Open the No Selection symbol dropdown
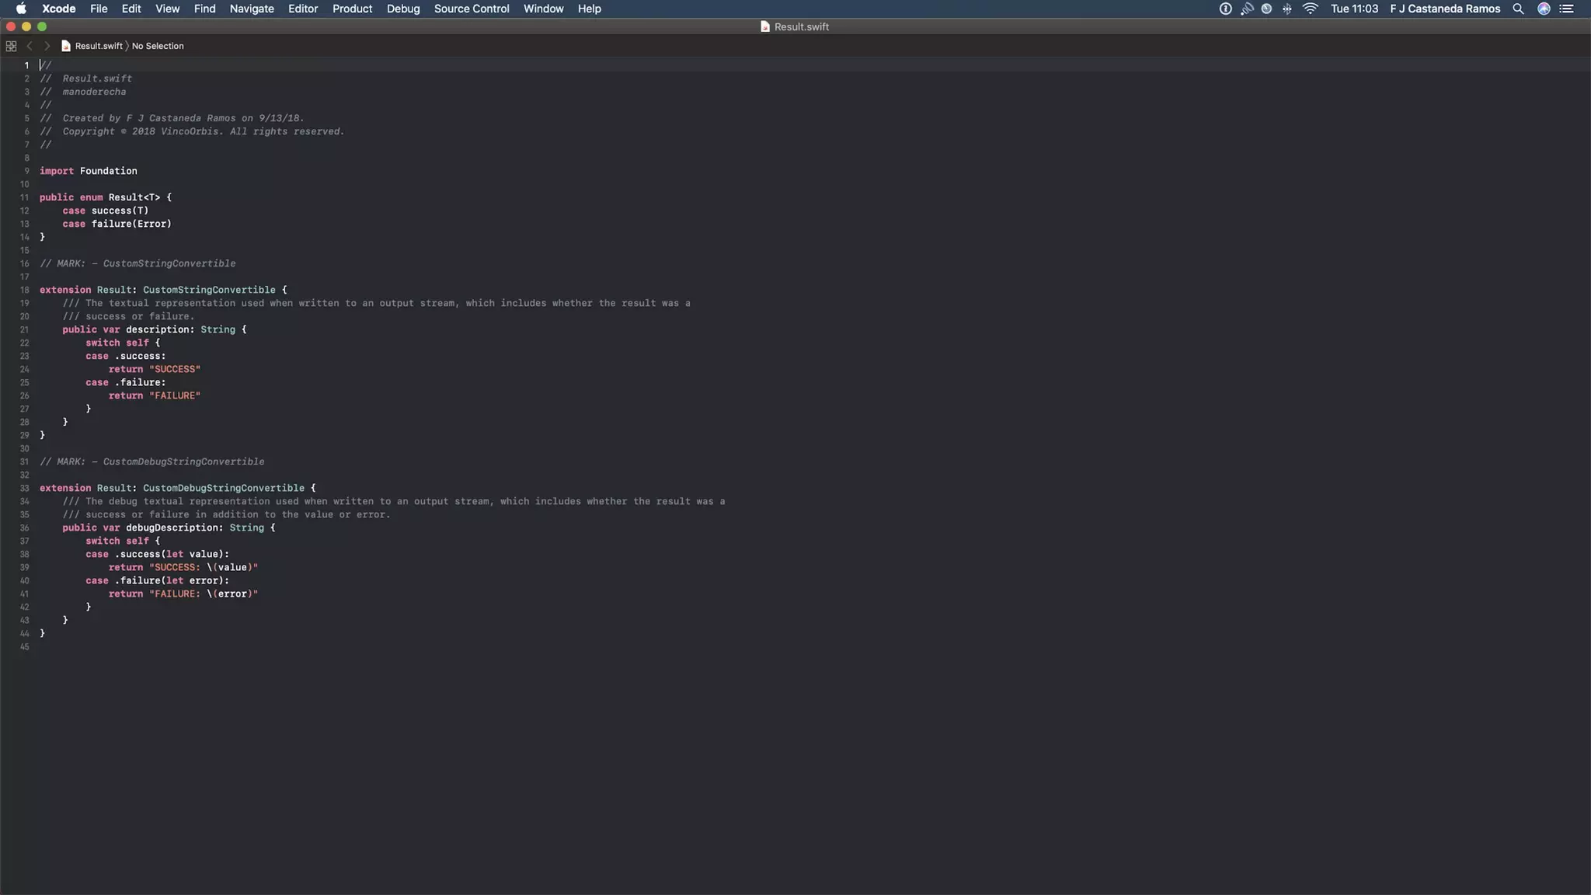This screenshot has height=895, width=1591. point(158,46)
